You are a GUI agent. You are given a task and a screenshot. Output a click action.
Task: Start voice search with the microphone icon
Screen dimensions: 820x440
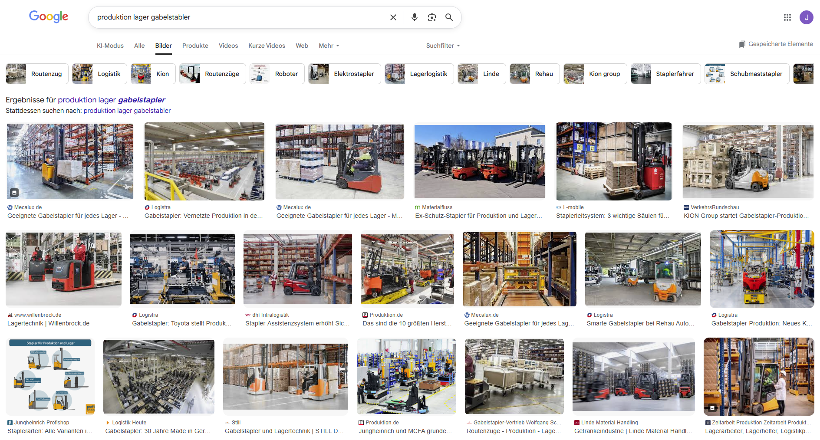point(414,17)
